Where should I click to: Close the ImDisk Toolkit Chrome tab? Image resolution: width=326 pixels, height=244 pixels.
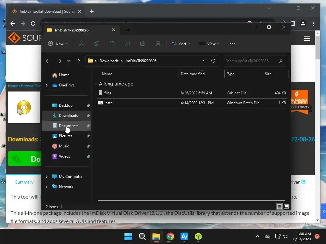(79, 11)
